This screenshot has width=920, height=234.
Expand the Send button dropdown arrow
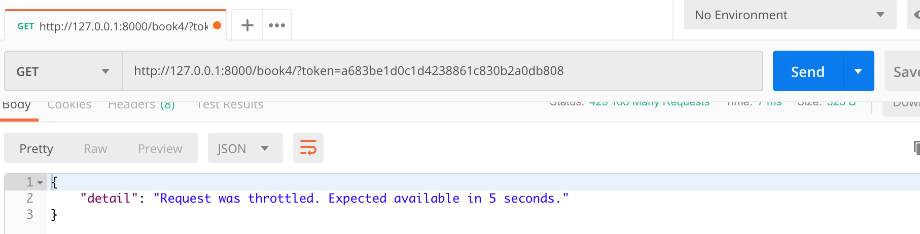pos(858,71)
